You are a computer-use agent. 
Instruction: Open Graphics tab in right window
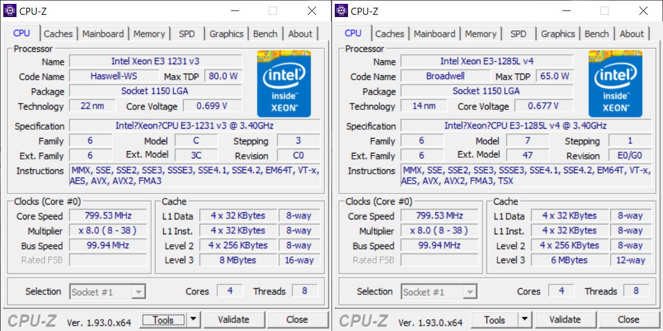pos(557,34)
